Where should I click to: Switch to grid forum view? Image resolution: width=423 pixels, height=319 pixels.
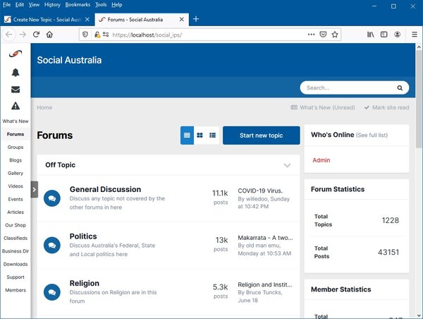pyautogui.click(x=200, y=136)
